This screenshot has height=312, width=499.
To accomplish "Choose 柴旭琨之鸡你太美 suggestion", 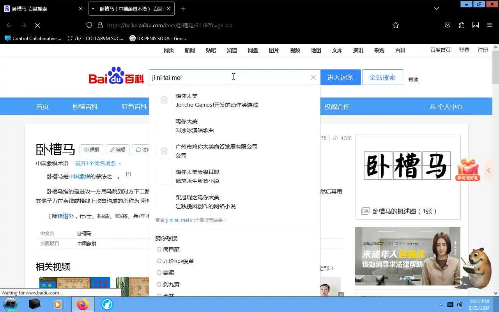I will 235,202.
